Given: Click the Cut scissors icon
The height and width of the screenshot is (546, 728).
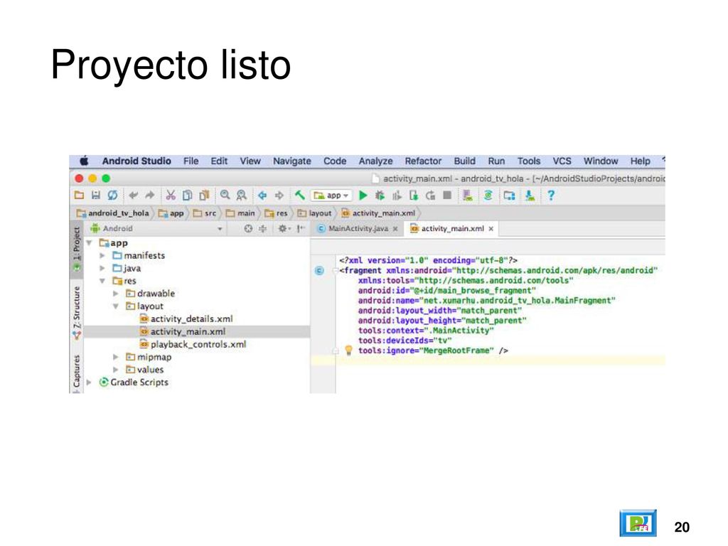Looking at the screenshot, I should click(171, 196).
